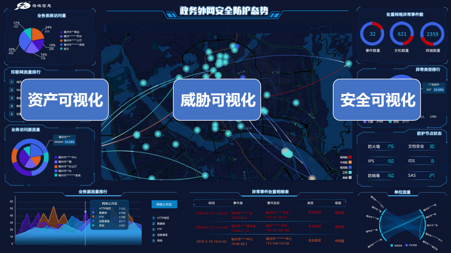Click the 防火墙 175 status item
Viewport: 451px width, 253px height.
[x=381, y=146]
